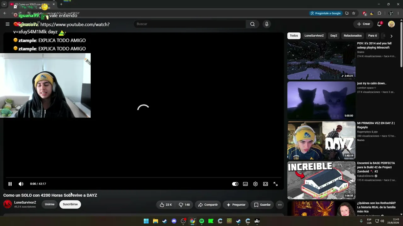This screenshot has height=226, width=403.
Task: Click the title 'MI PRIMERA VEZ EN DAY Z | Rageylo'
Action: point(376,125)
